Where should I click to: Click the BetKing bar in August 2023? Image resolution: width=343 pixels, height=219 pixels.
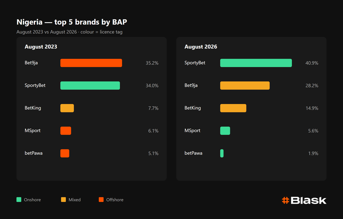(67, 108)
